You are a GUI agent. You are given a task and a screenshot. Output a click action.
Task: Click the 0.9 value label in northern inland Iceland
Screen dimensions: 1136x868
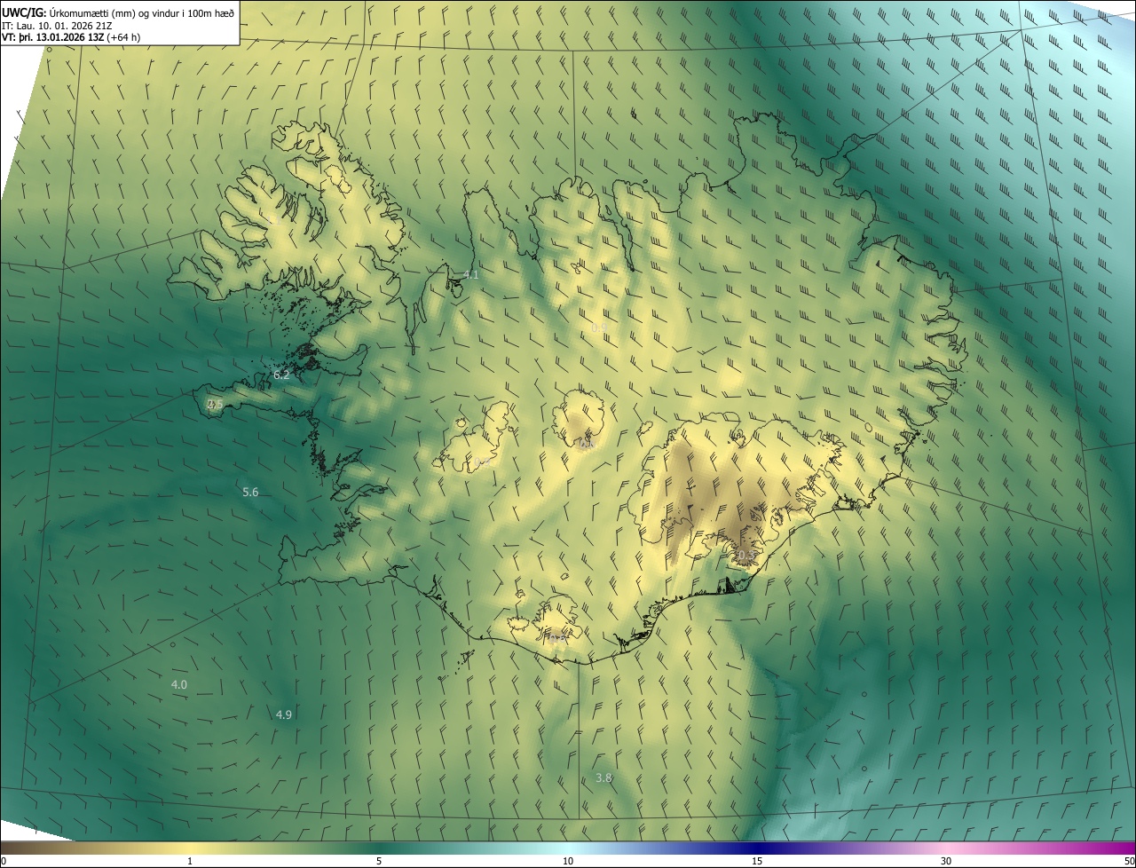pos(599,328)
